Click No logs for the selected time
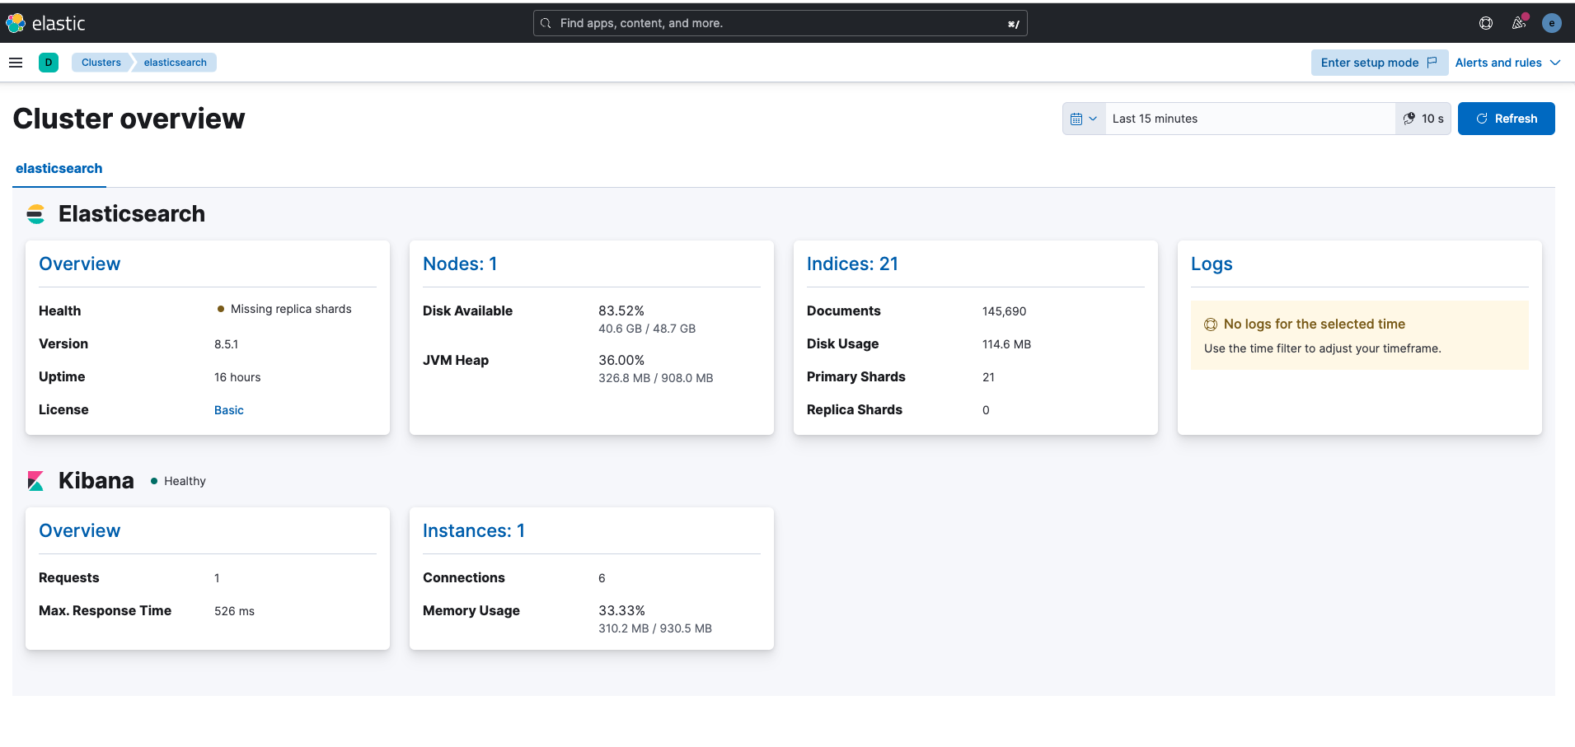The width and height of the screenshot is (1575, 747). [1315, 324]
